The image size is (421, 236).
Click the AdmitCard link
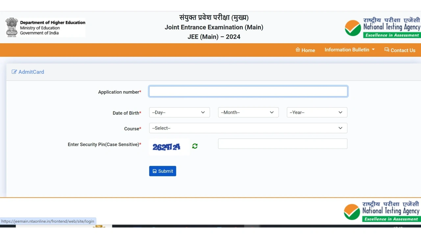(31, 72)
